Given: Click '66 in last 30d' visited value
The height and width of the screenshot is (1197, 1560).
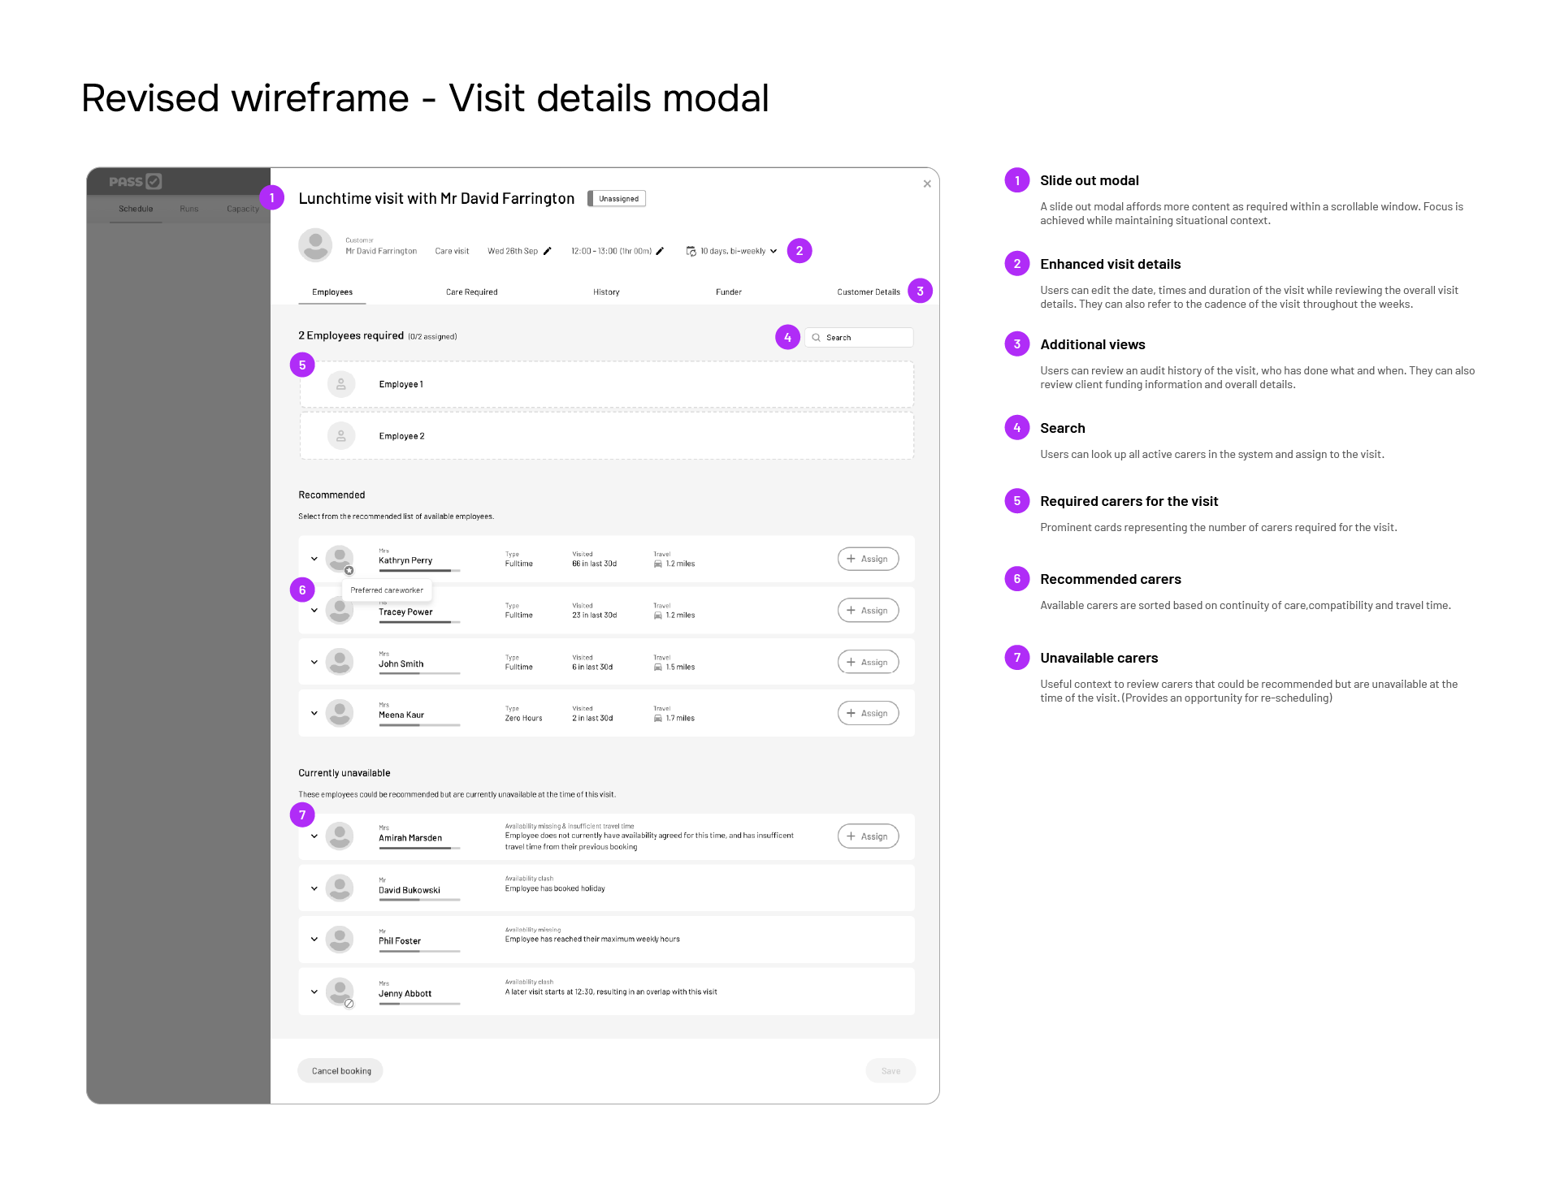Looking at the screenshot, I should coord(594,564).
